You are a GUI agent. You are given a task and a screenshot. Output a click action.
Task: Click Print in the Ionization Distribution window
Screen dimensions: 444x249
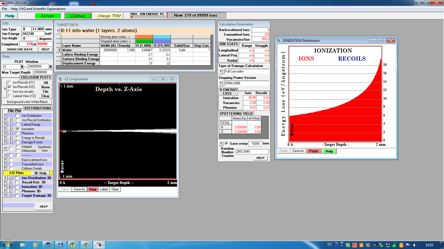(313, 151)
